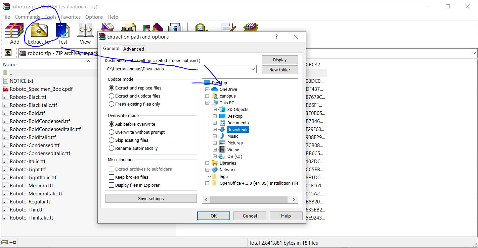Click the Display button
Viewport: 478px width, 248px height.
[280, 60]
